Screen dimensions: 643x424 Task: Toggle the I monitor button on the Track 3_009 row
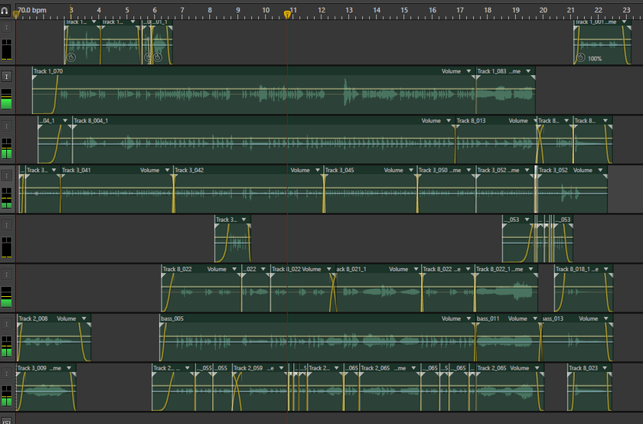[6, 373]
